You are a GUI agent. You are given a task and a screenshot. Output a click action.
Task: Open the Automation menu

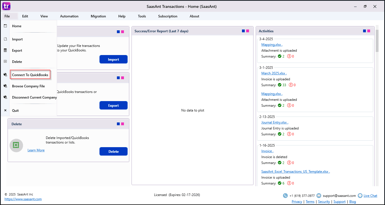click(69, 16)
